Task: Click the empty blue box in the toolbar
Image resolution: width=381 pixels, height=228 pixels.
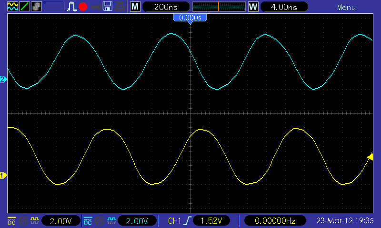Action: point(54,7)
